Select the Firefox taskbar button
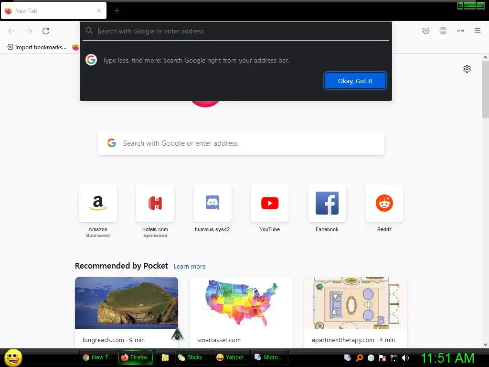 point(135,357)
